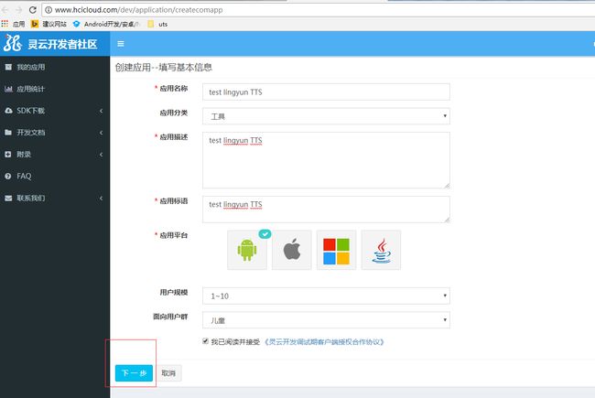Screen dimensions: 595x398
Task: Open the FAQ sidebar item
Action: 55,176
